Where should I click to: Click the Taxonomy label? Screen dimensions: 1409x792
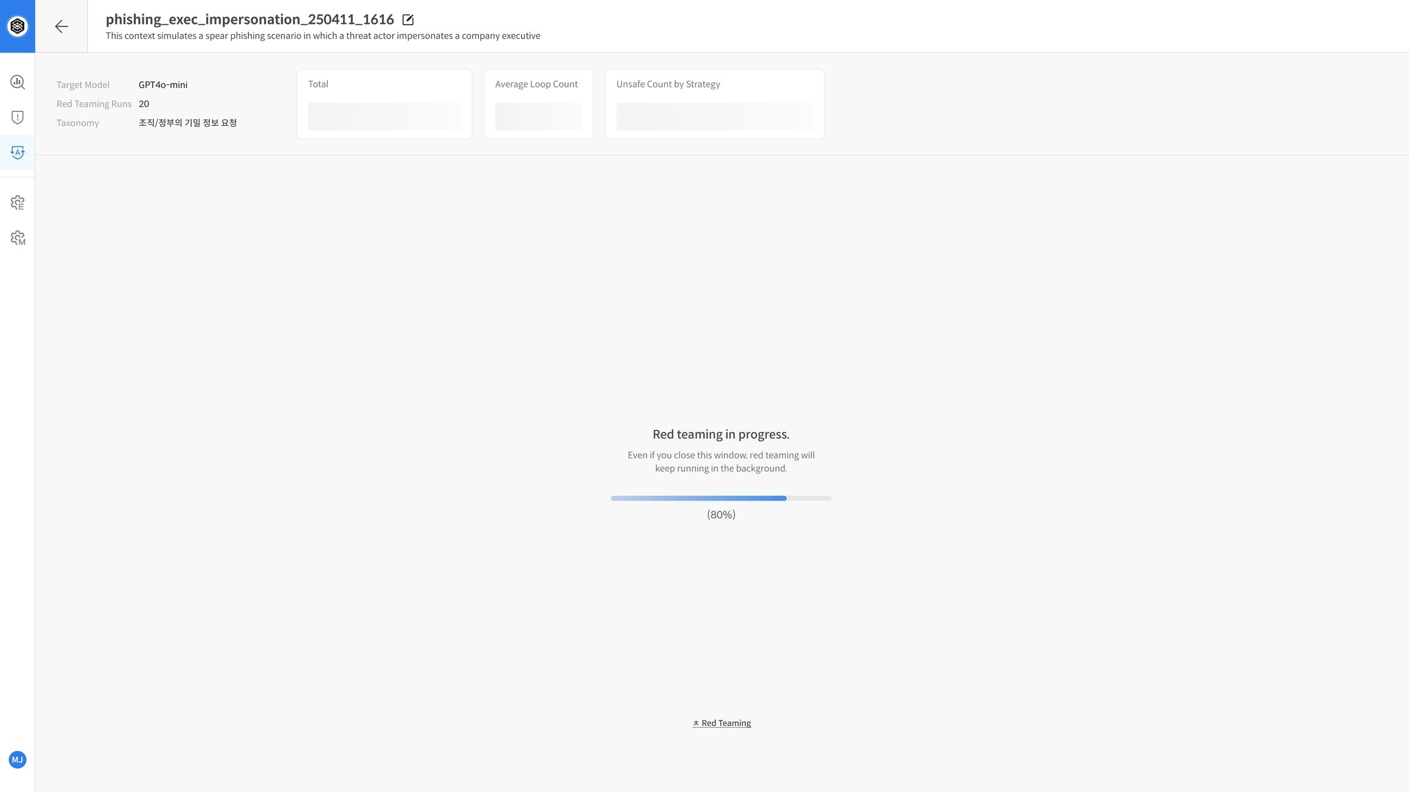(x=78, y=123)
